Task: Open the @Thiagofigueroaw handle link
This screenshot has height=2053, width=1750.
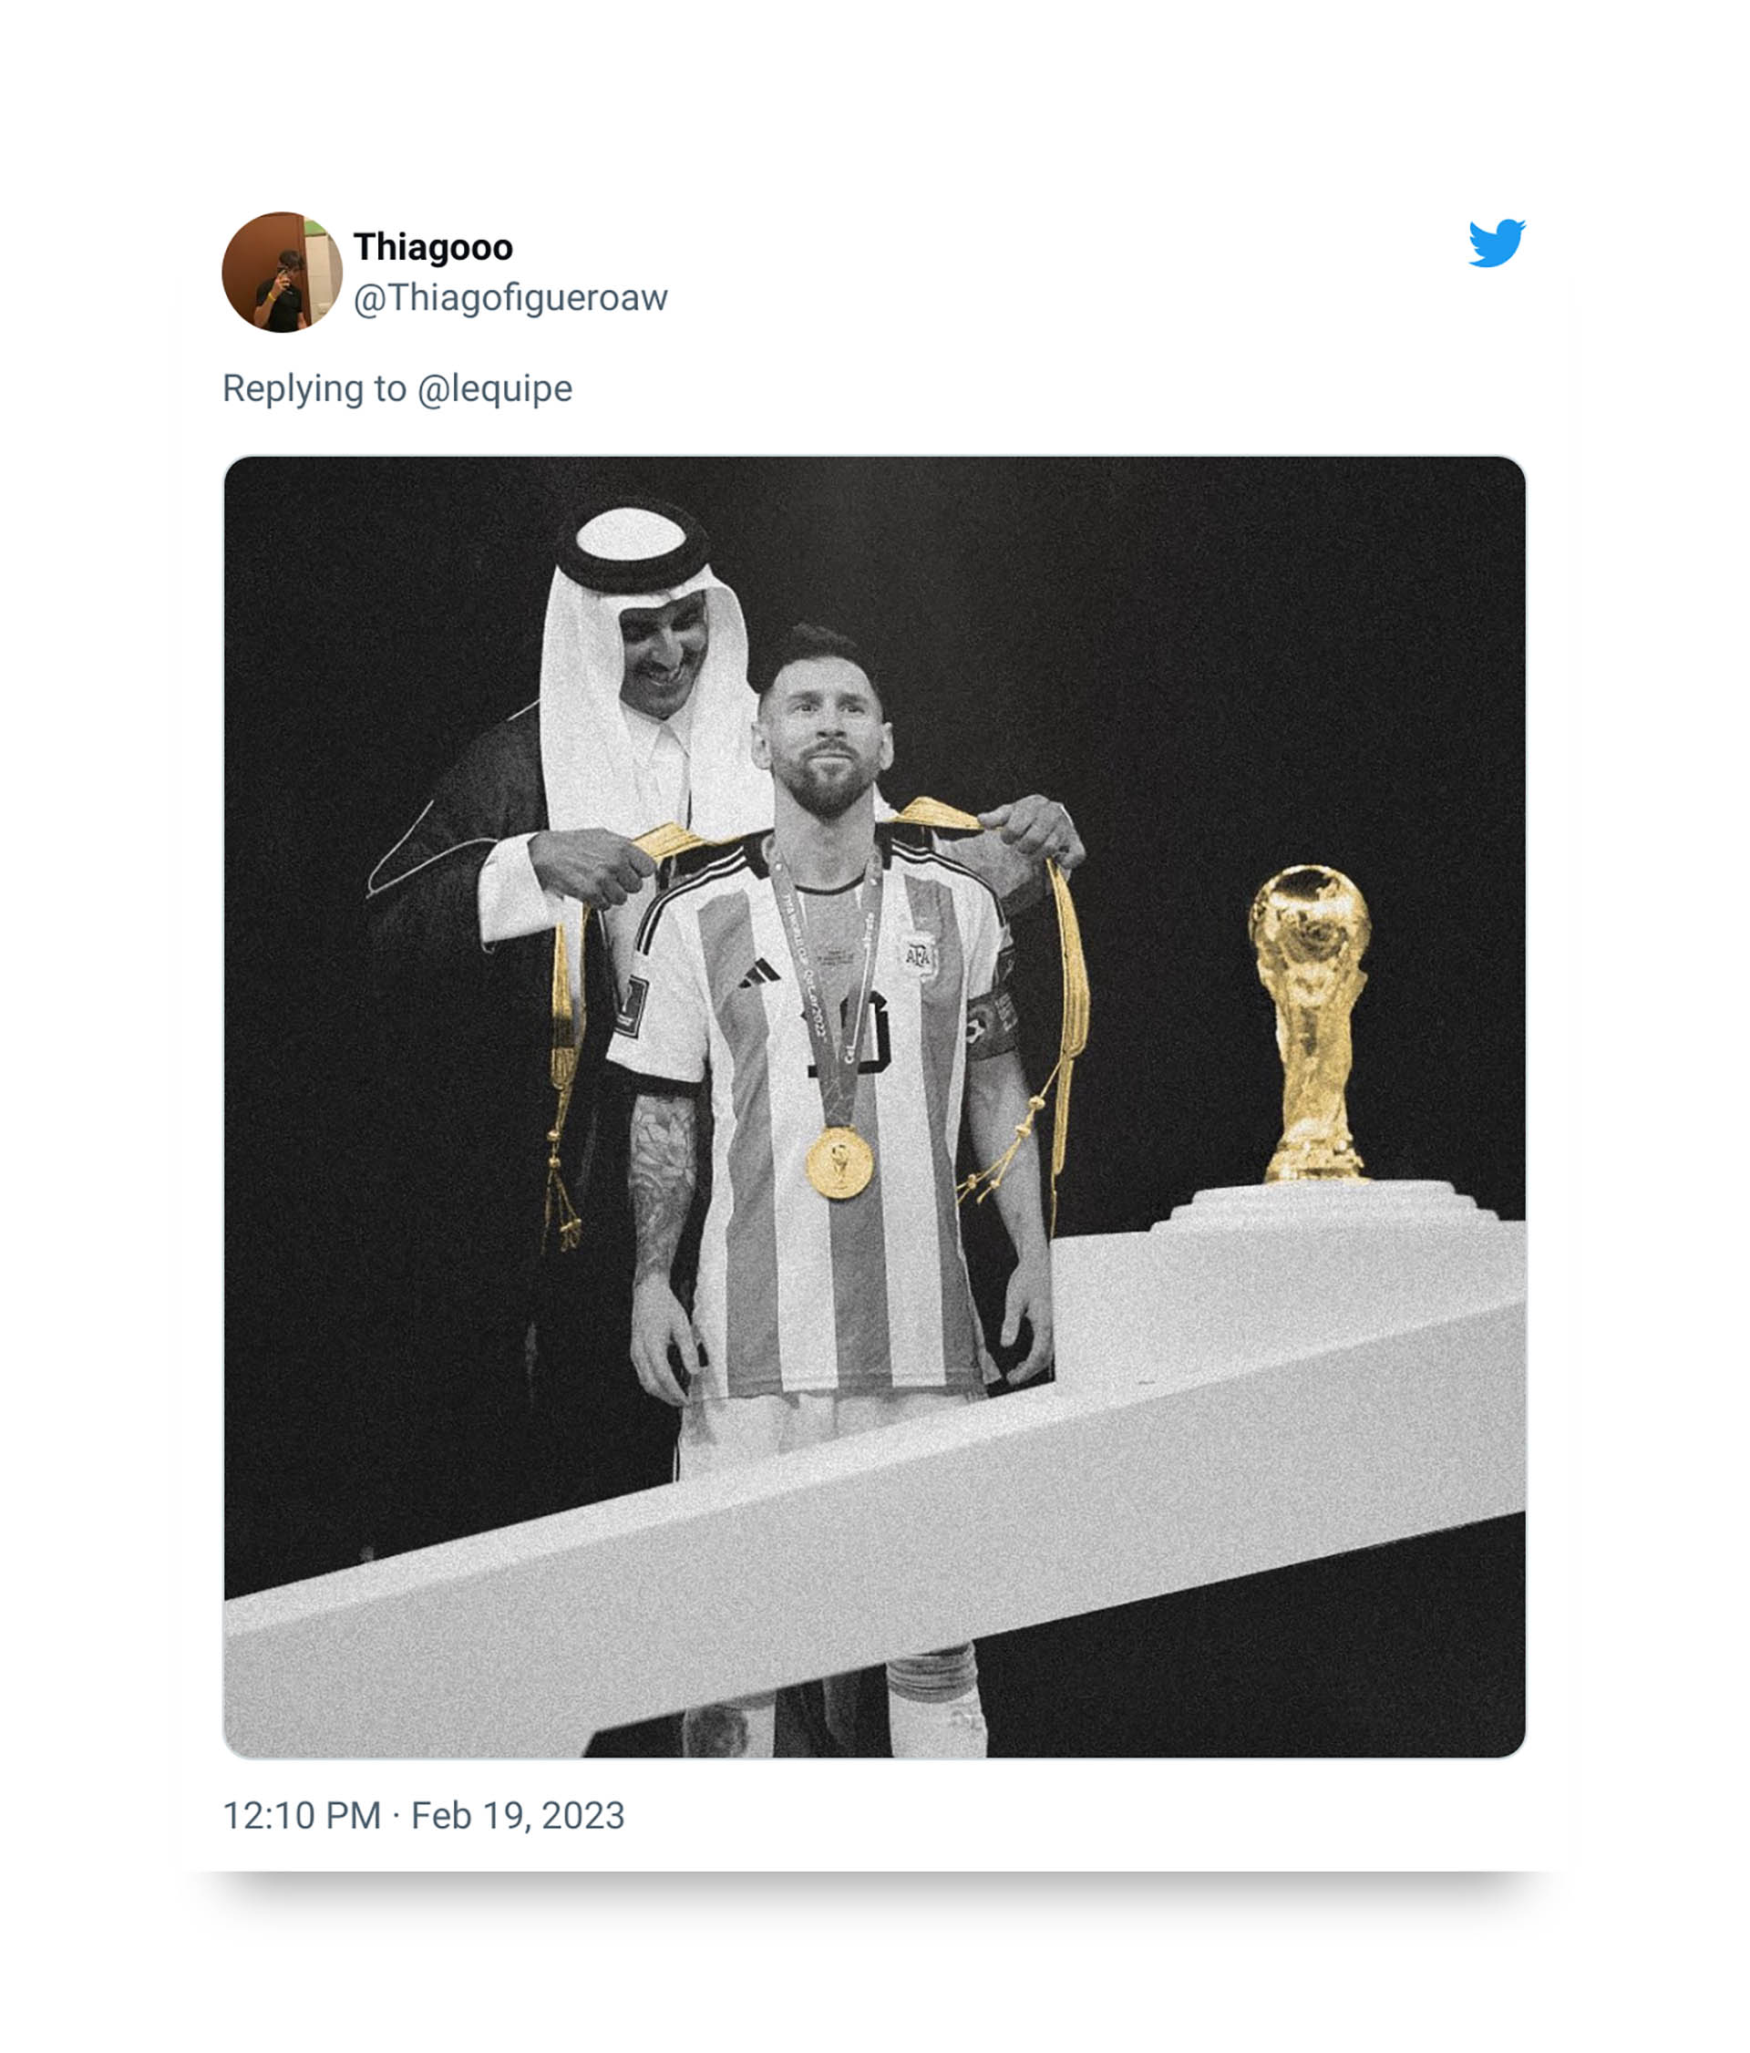Action: (510, 297)
